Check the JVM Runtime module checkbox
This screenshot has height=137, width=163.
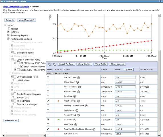point(15,80)
